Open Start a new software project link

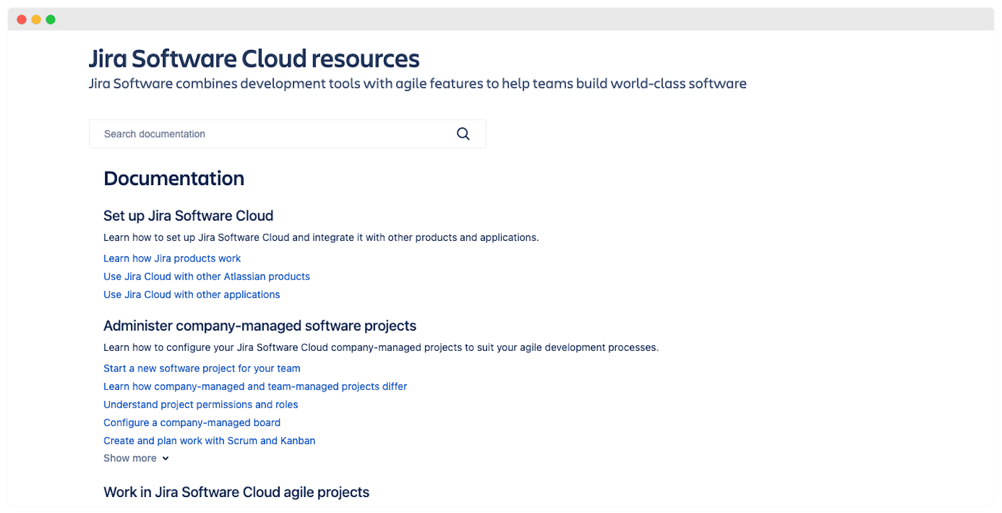(x=202, y=368)
